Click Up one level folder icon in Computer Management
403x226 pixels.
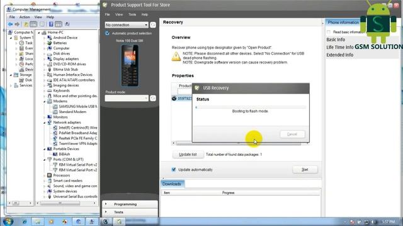pos(26,24)
